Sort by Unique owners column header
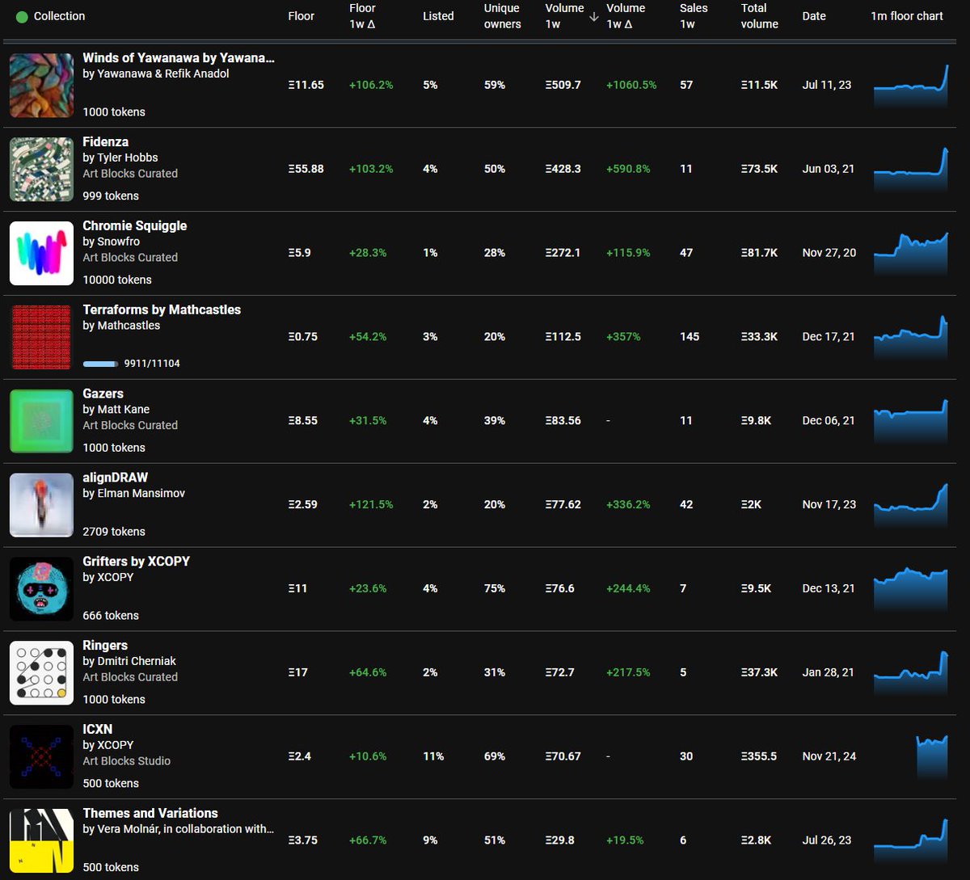 tap(502, 16)
